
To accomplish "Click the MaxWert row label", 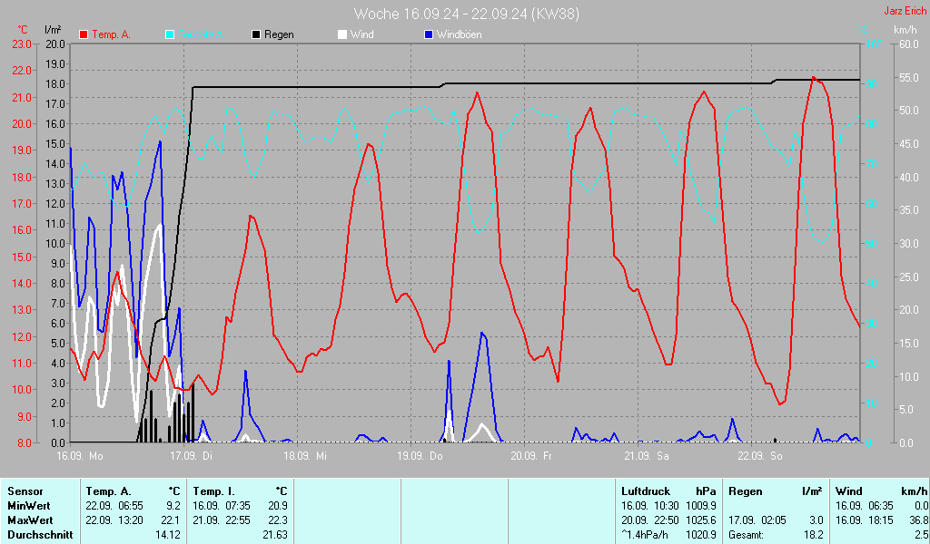I will pyautogui.click(x=30, y=520).
